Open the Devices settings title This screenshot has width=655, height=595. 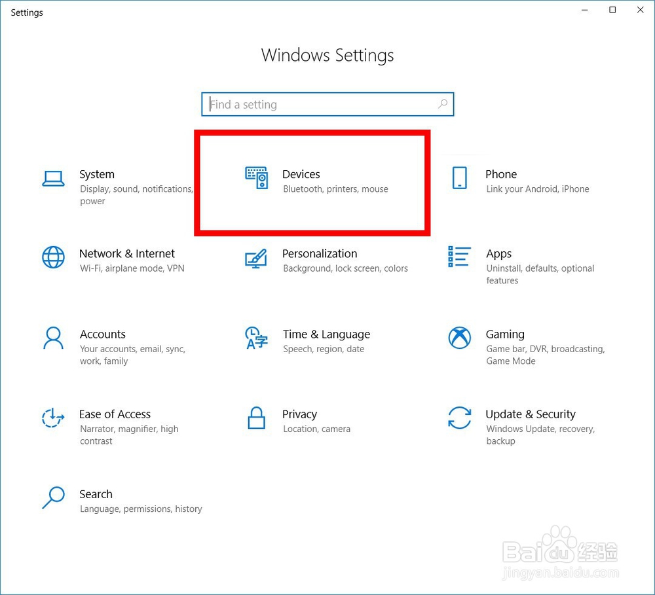[301, 174]
